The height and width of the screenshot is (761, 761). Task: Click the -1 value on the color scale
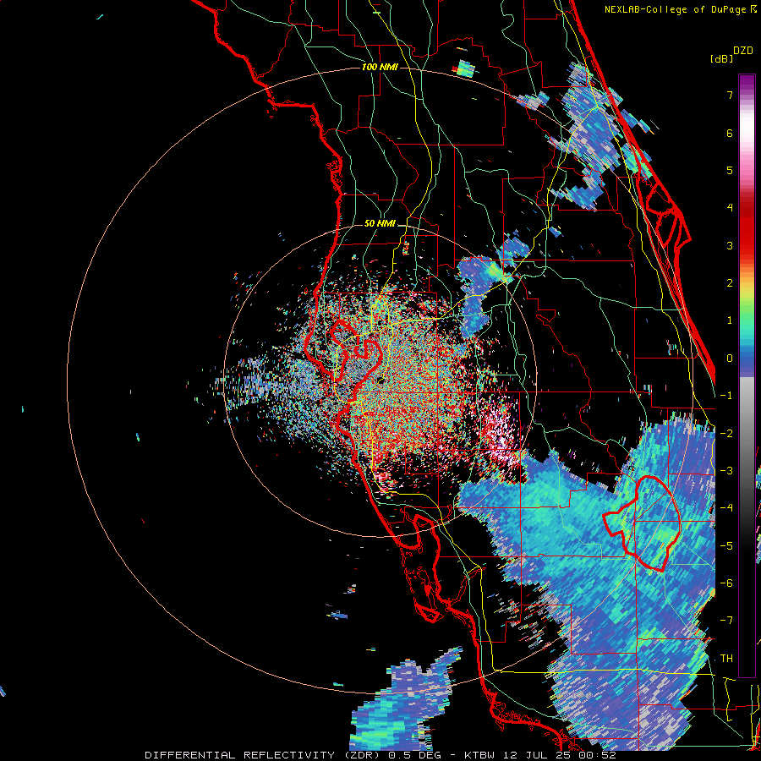(726, 396)
